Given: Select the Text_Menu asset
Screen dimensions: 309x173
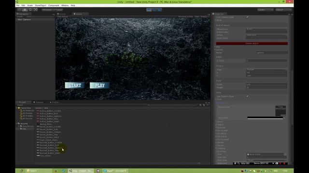Looking at the screenshot, I should point(44,156).
